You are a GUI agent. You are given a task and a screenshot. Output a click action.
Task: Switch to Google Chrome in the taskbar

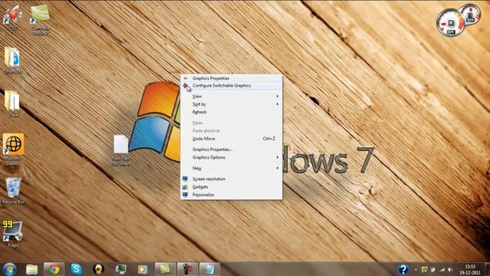click(54, 269)
